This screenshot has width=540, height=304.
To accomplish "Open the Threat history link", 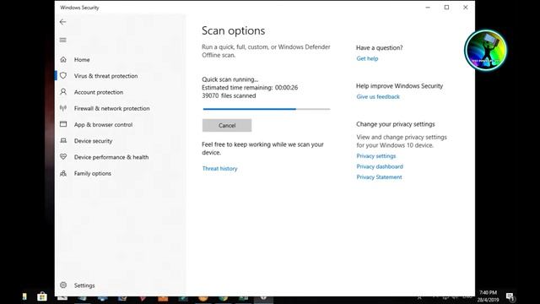I will click(219, 169).
